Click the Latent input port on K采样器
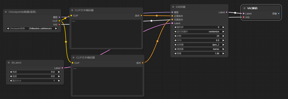Image resolution: width=288 pixels, height=99 pixels. click(172, 23)
